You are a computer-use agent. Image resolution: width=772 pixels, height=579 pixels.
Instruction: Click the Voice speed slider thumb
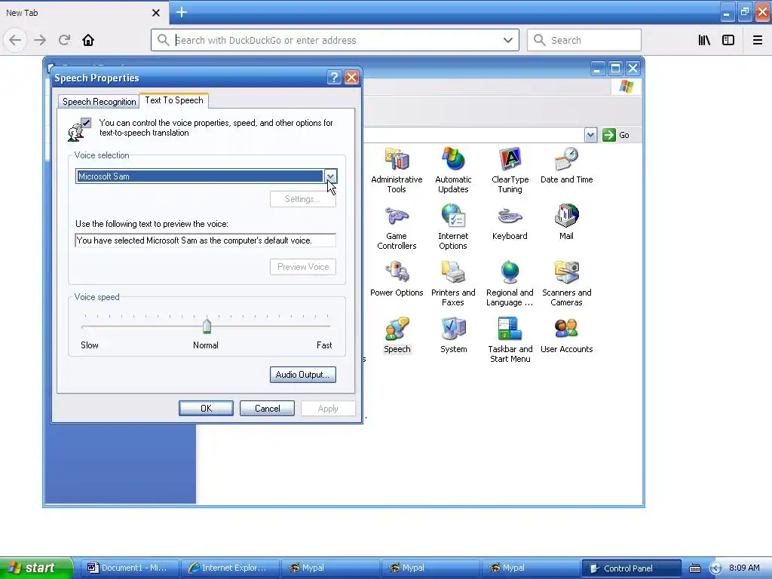point(207,326)
